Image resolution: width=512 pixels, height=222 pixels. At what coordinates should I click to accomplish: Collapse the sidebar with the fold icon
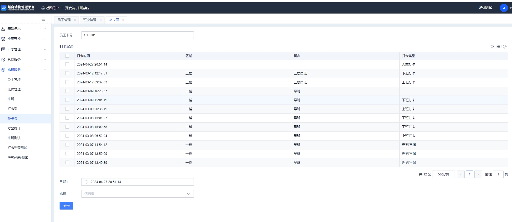pyautogui.click(x=43, y=19)
